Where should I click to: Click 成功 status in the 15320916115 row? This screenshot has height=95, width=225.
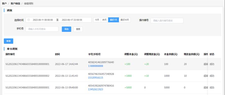[x=212, y=76]
